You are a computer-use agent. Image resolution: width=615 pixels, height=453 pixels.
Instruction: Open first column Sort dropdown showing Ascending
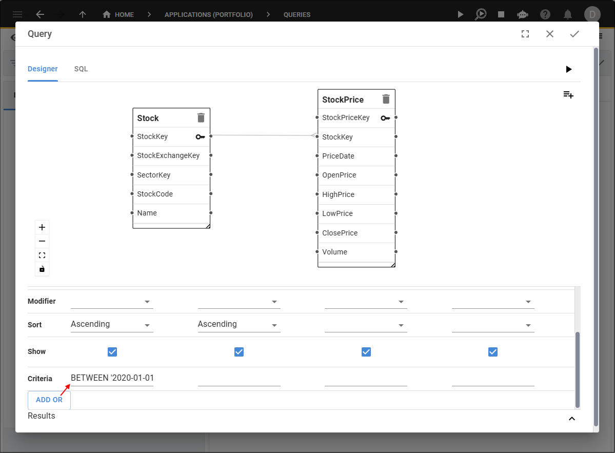click(x=112, y=325)
